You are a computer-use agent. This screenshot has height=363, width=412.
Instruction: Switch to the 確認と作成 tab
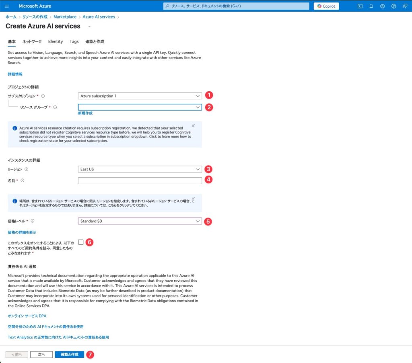(x=95, y=41)
